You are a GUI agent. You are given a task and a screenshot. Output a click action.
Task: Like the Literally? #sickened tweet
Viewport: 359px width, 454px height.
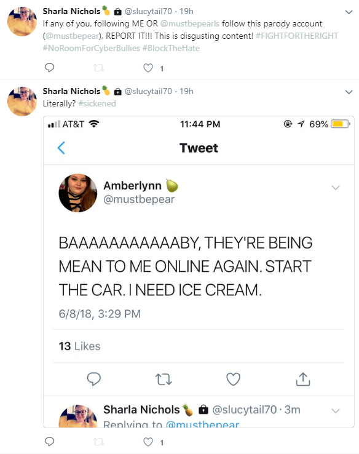point(148,442)
